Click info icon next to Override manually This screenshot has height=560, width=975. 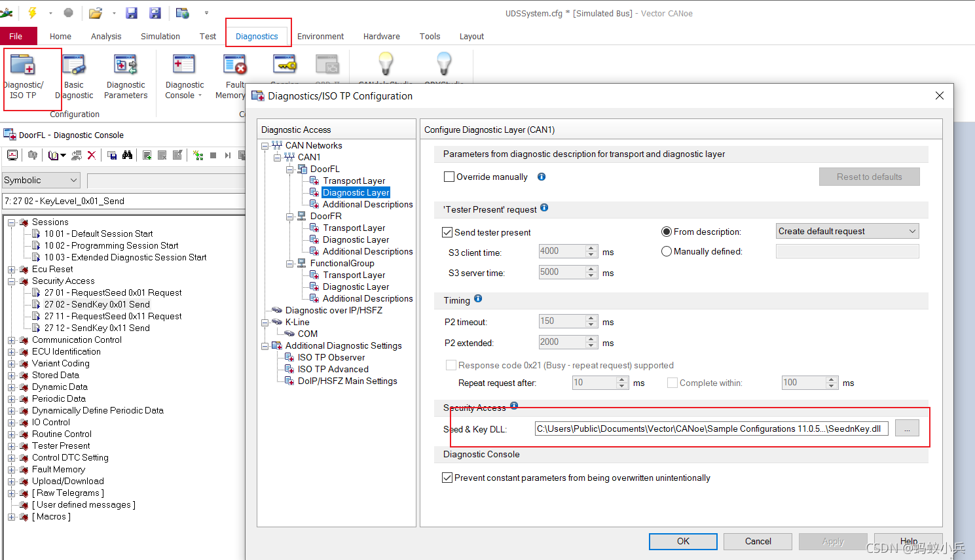click(x=542, y=177)
